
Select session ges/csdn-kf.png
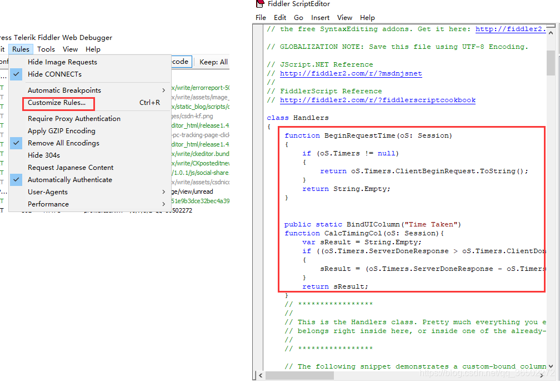coord(192,116)
